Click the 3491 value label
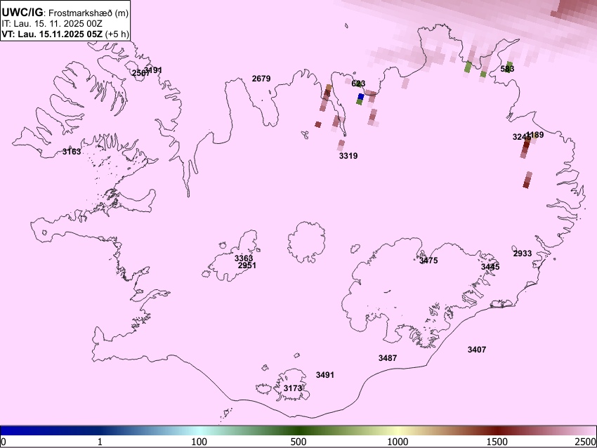 (324, 375)
